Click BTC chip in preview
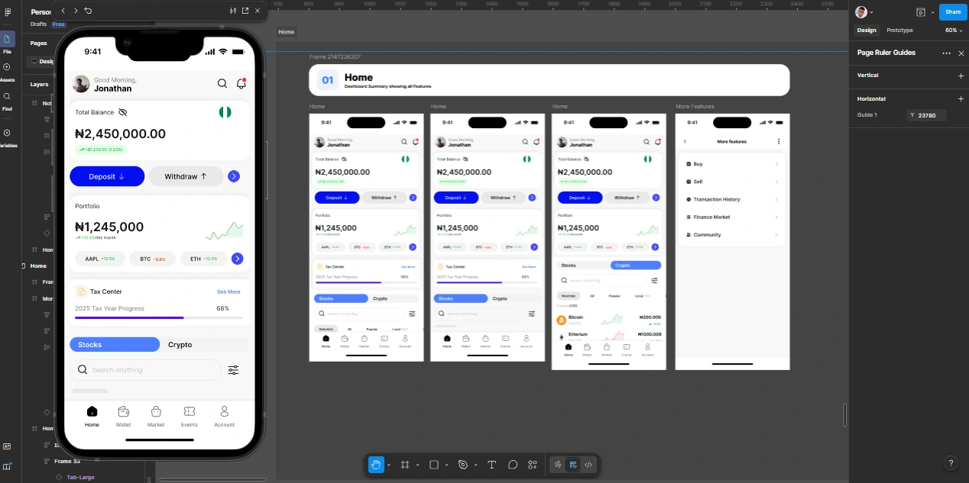This screenshot has height=483, width=969. click(153, 259)
